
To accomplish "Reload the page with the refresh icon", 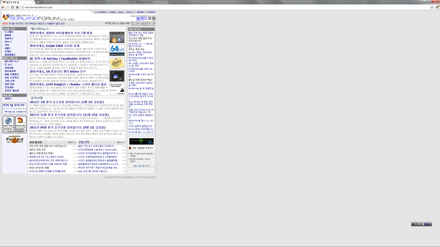I will (12, 7).
